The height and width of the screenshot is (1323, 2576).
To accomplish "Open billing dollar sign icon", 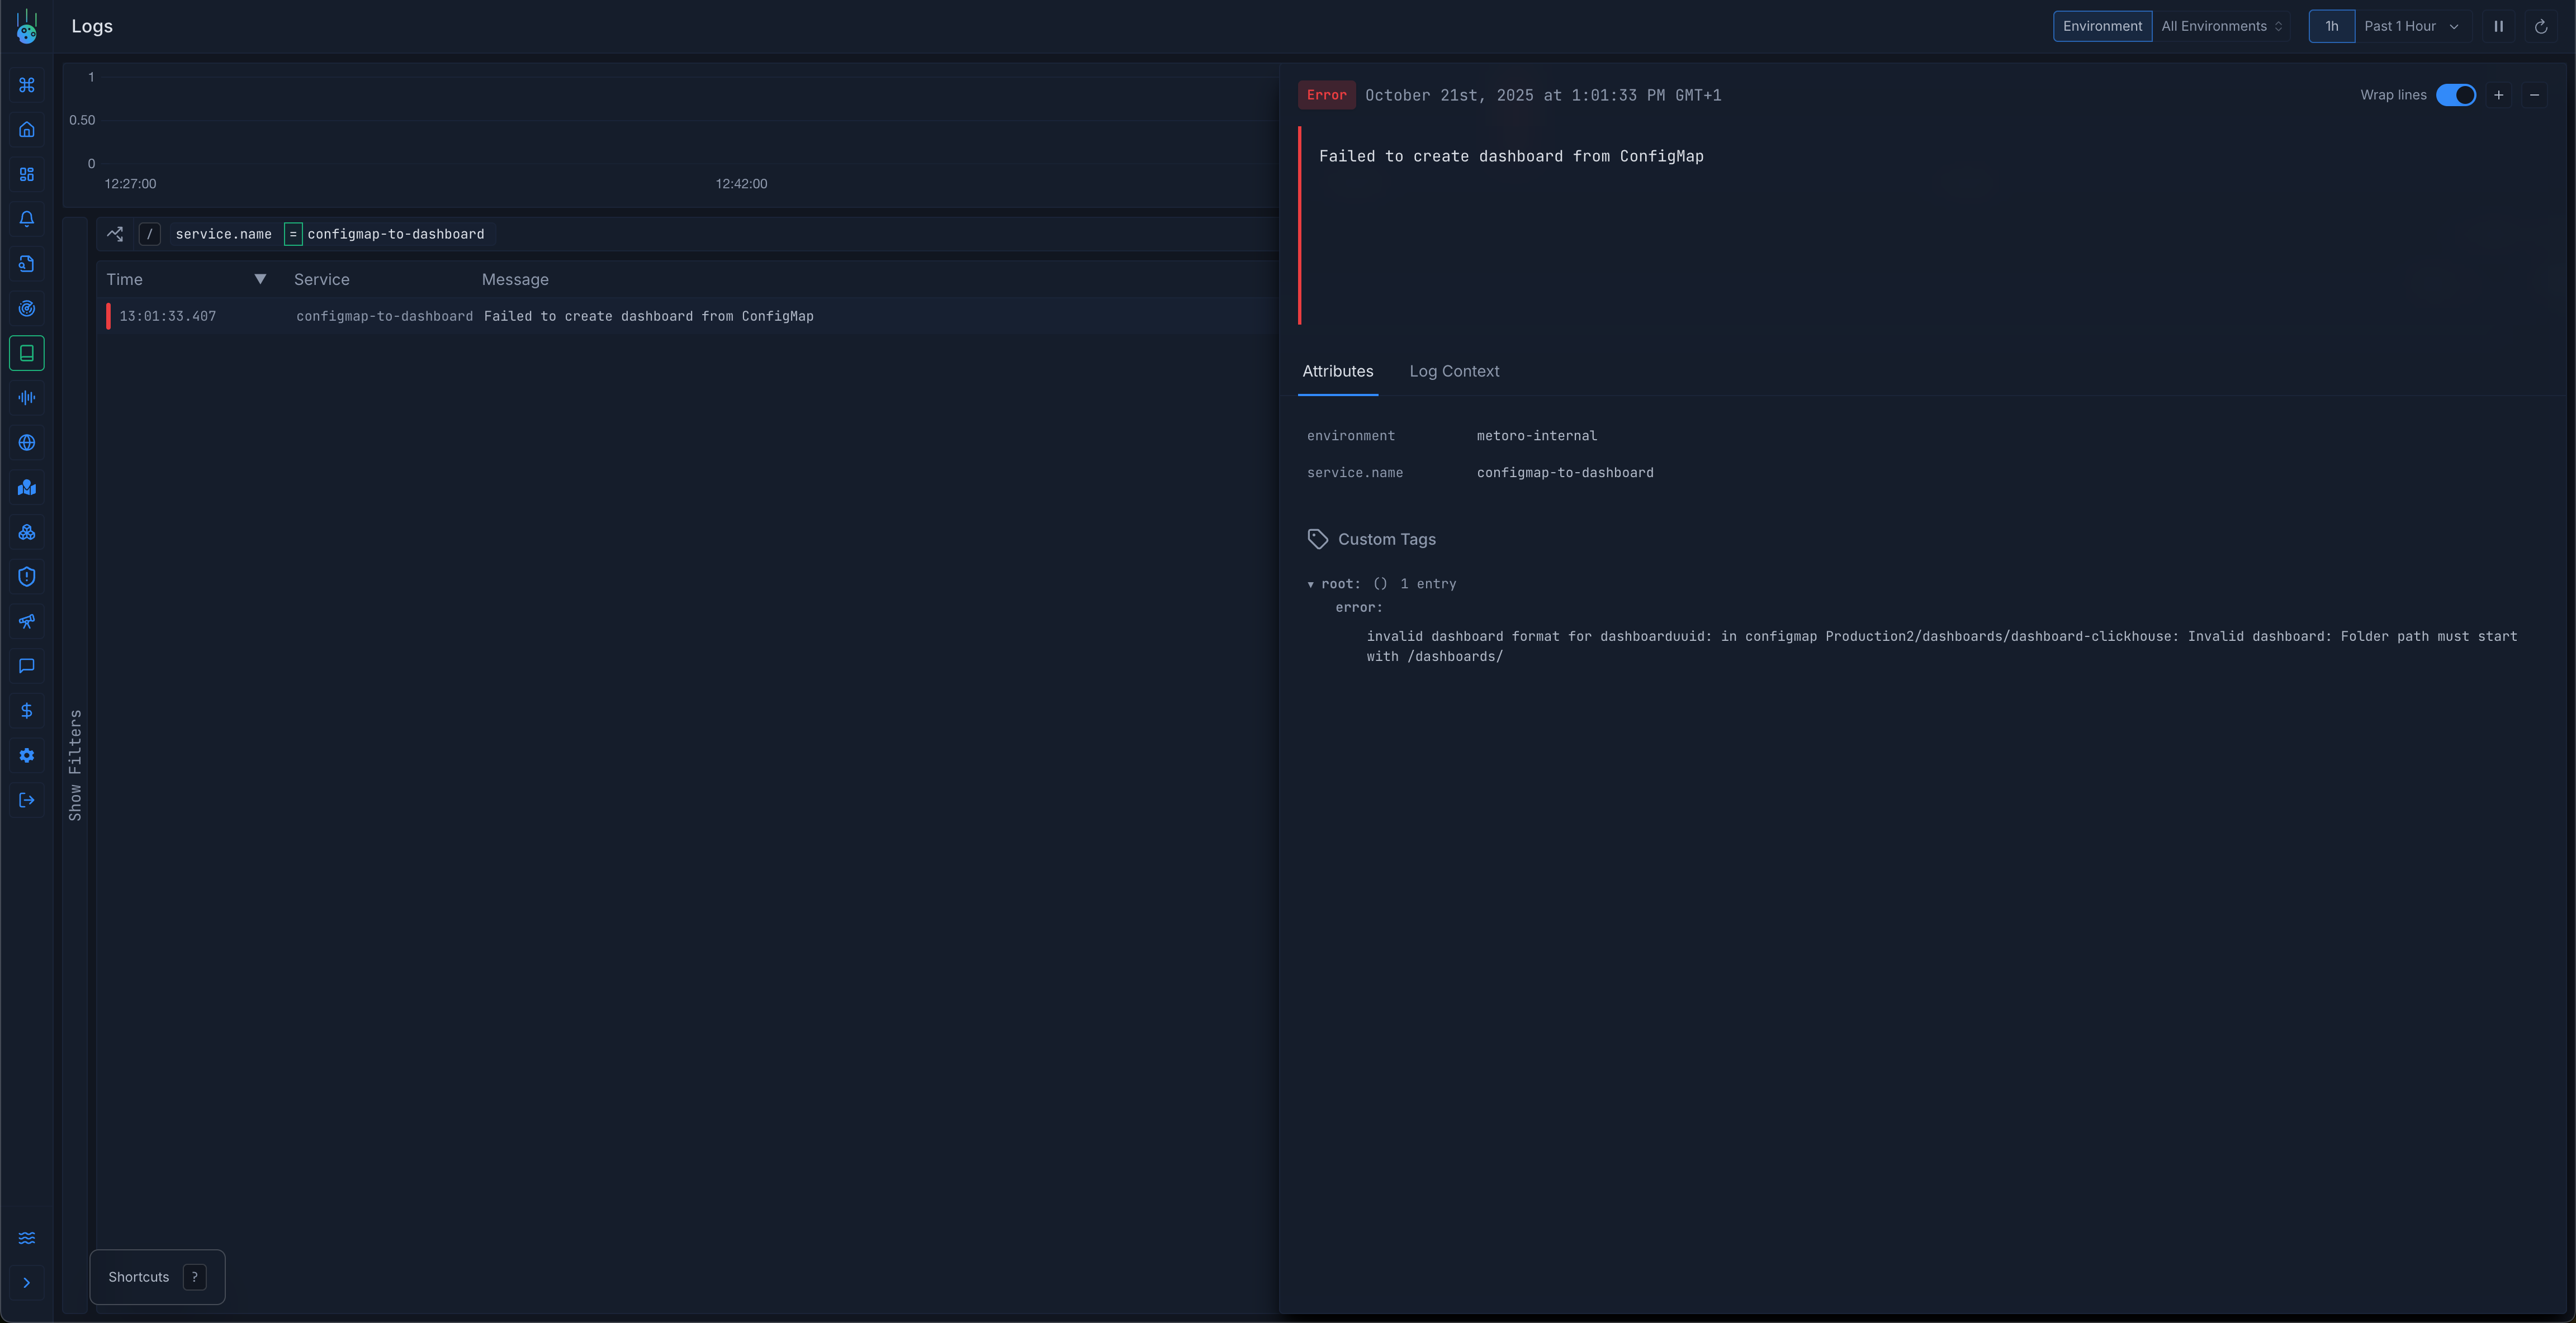I will point(27,711).
